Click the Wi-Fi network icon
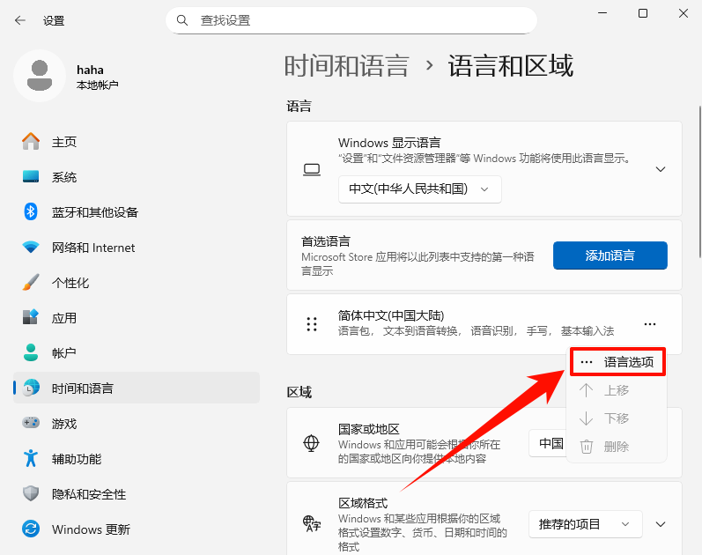 [31, 247]
